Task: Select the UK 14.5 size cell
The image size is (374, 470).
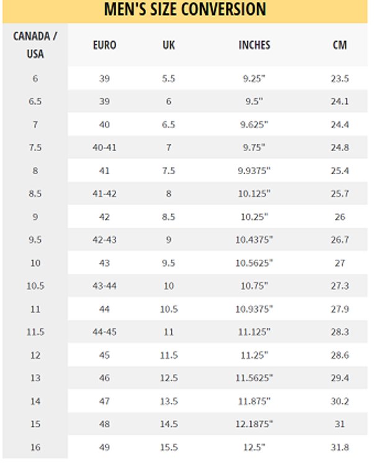Action: (x=169, y=424)
